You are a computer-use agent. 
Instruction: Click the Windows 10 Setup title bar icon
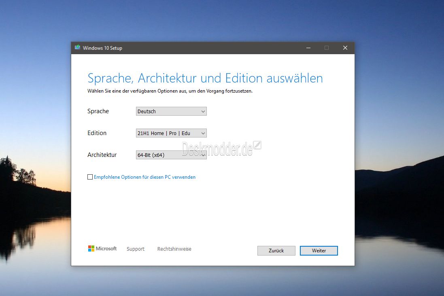77,48
